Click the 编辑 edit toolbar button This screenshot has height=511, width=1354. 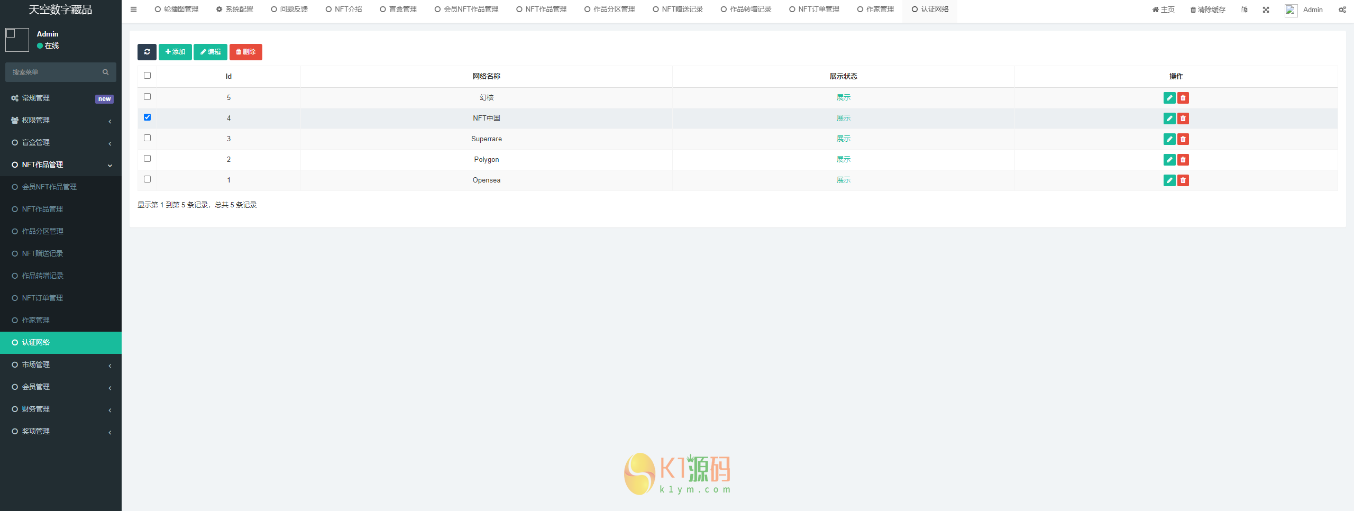click(211, 52)
